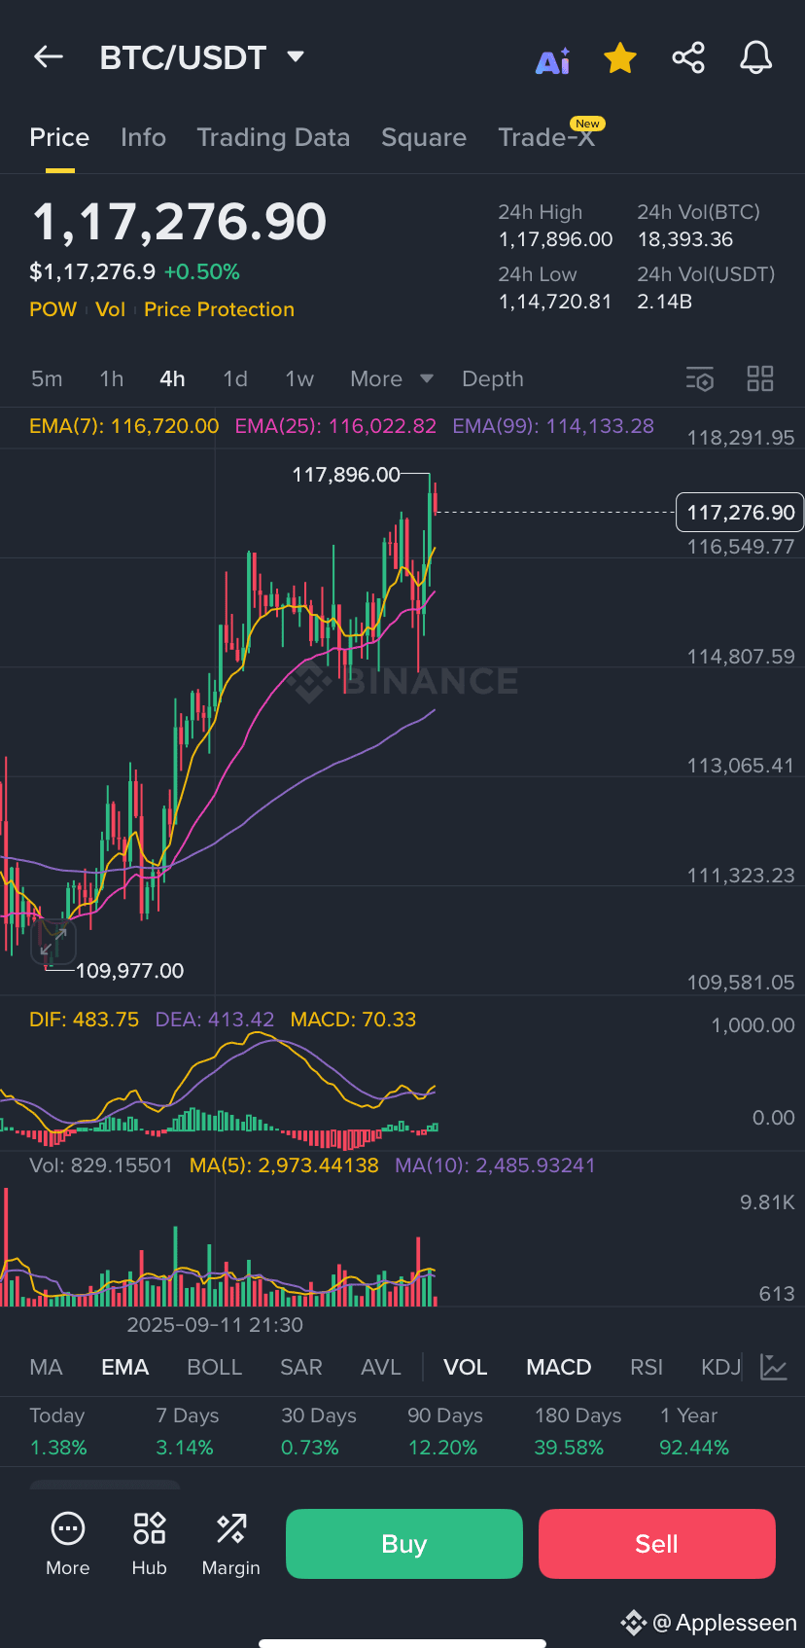Screen dimensions: 805x1648
Task: Tap the EMA(99) value label
Action: click(x=553, y=426)
